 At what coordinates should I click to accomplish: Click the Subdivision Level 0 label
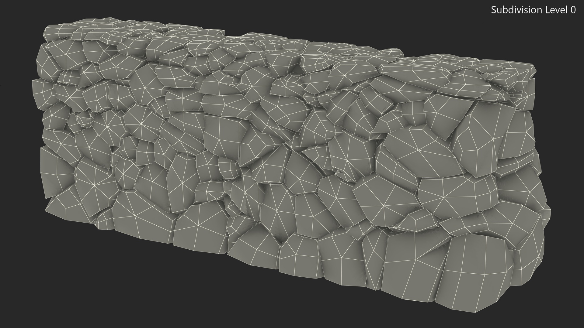[x=533, y=10]
